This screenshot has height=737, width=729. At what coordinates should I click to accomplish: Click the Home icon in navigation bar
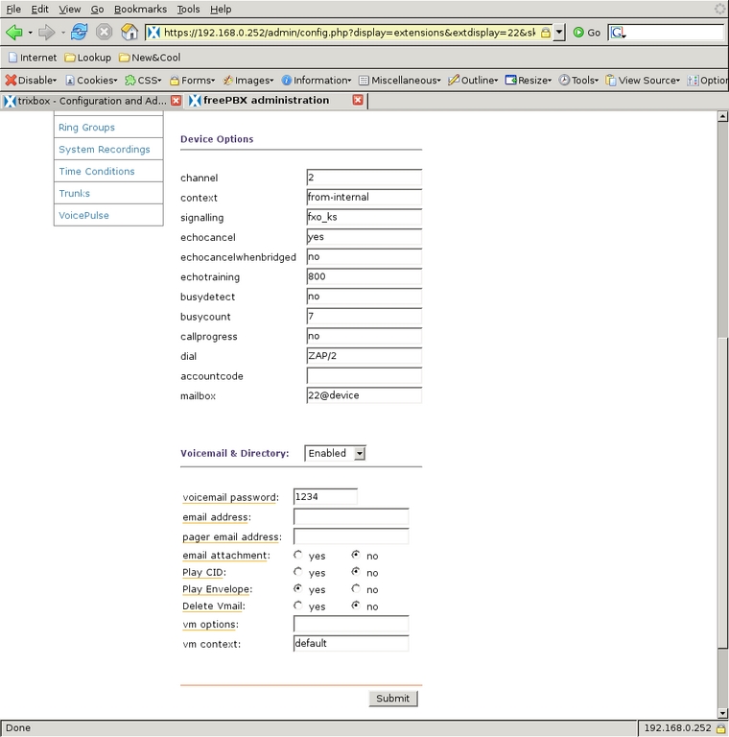[129, 32]
